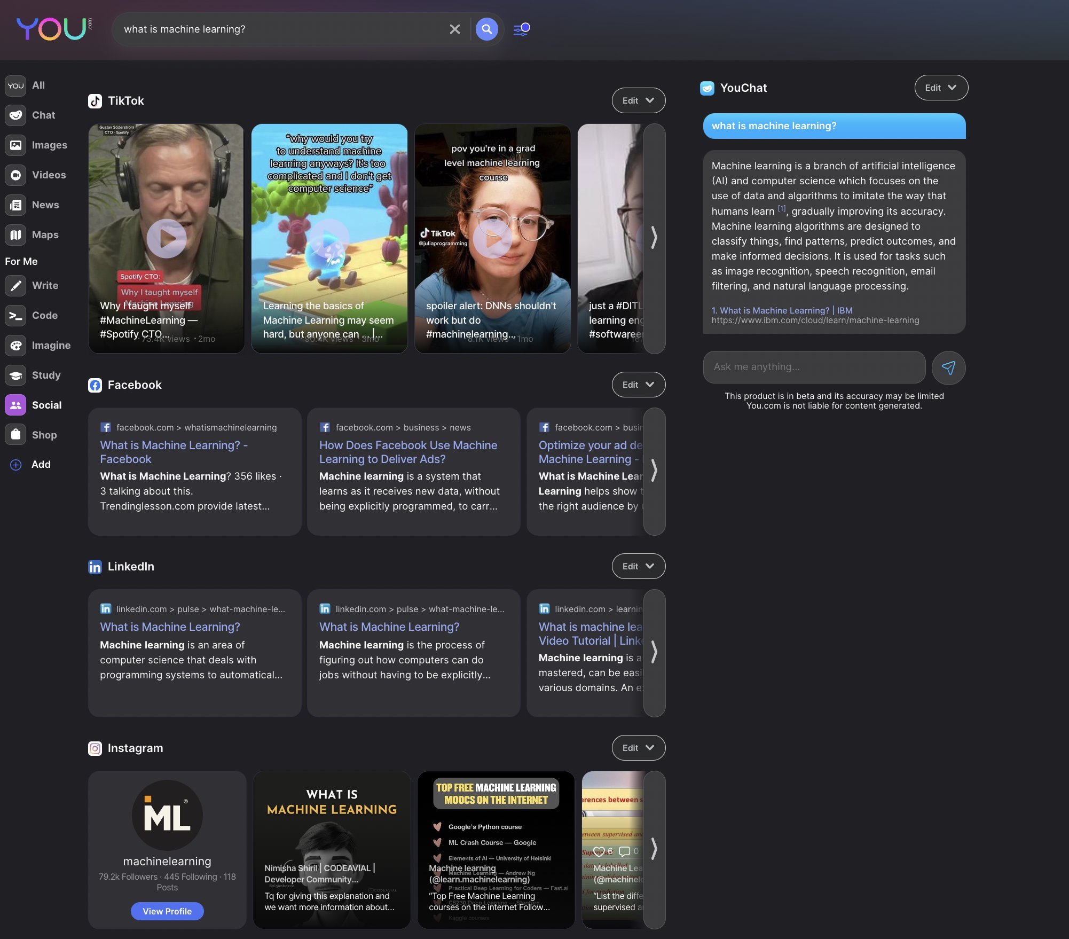Click the Code terminal icon

tap(15, 316)
